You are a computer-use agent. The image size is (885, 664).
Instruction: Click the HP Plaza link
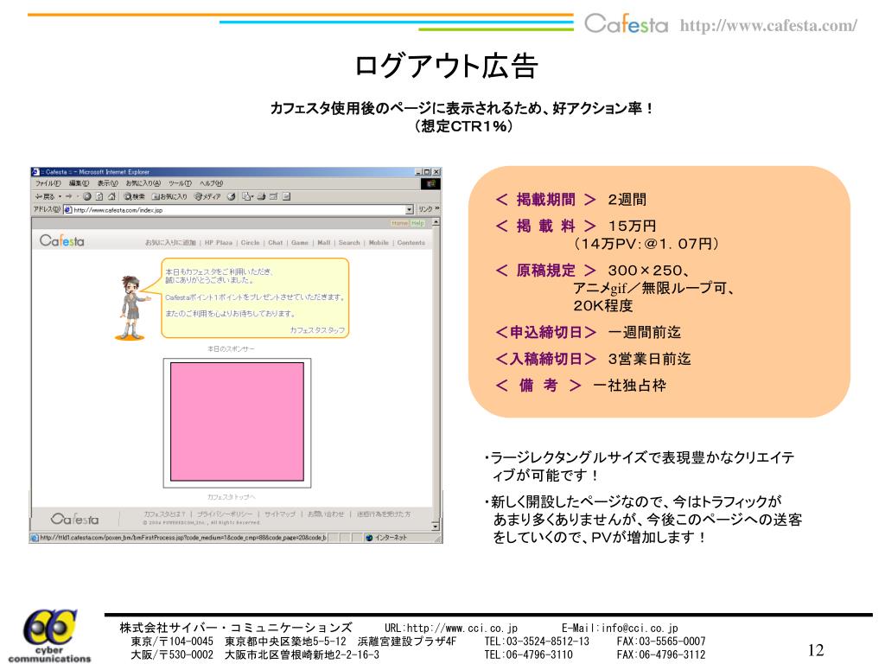219,243
